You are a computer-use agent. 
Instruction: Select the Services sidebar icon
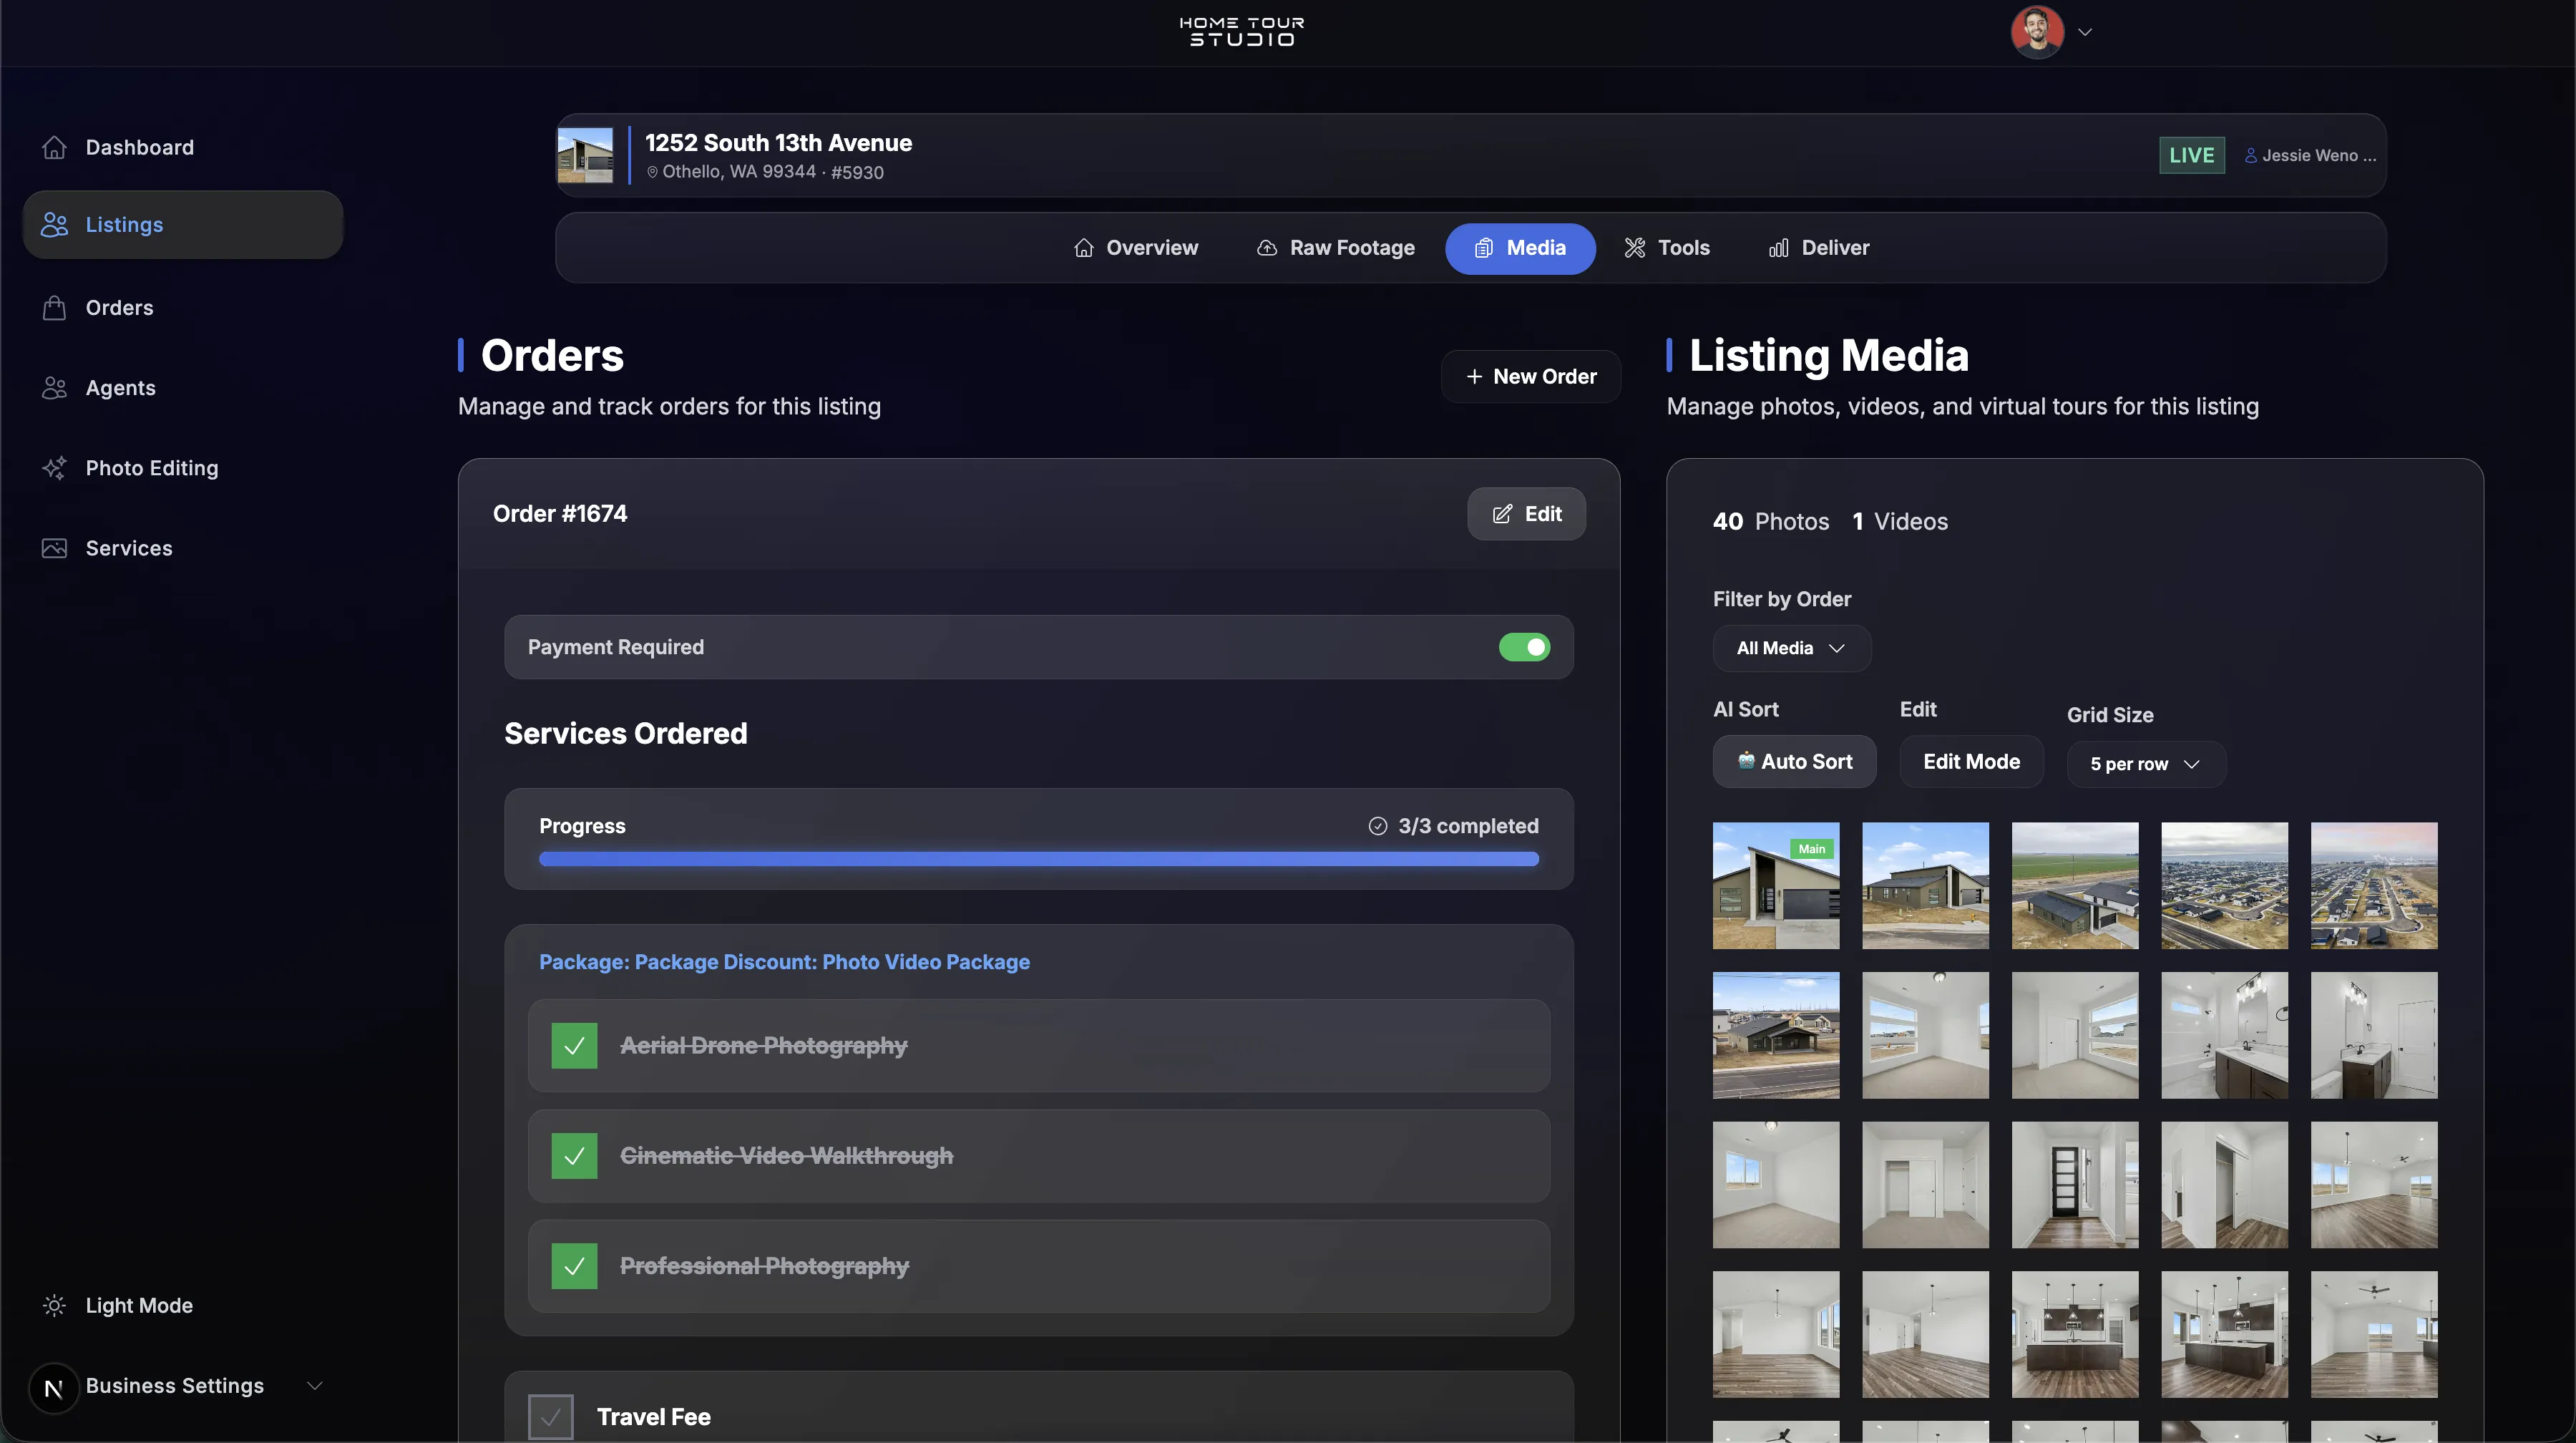(x=56, y=548)
